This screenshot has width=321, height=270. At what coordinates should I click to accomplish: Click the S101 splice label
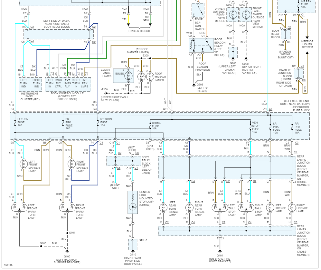tap(72, 233)
